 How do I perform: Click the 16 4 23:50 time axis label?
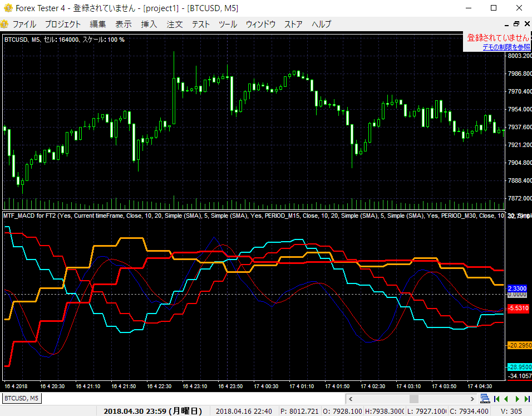pyautogui.click(x=230, y=386)
